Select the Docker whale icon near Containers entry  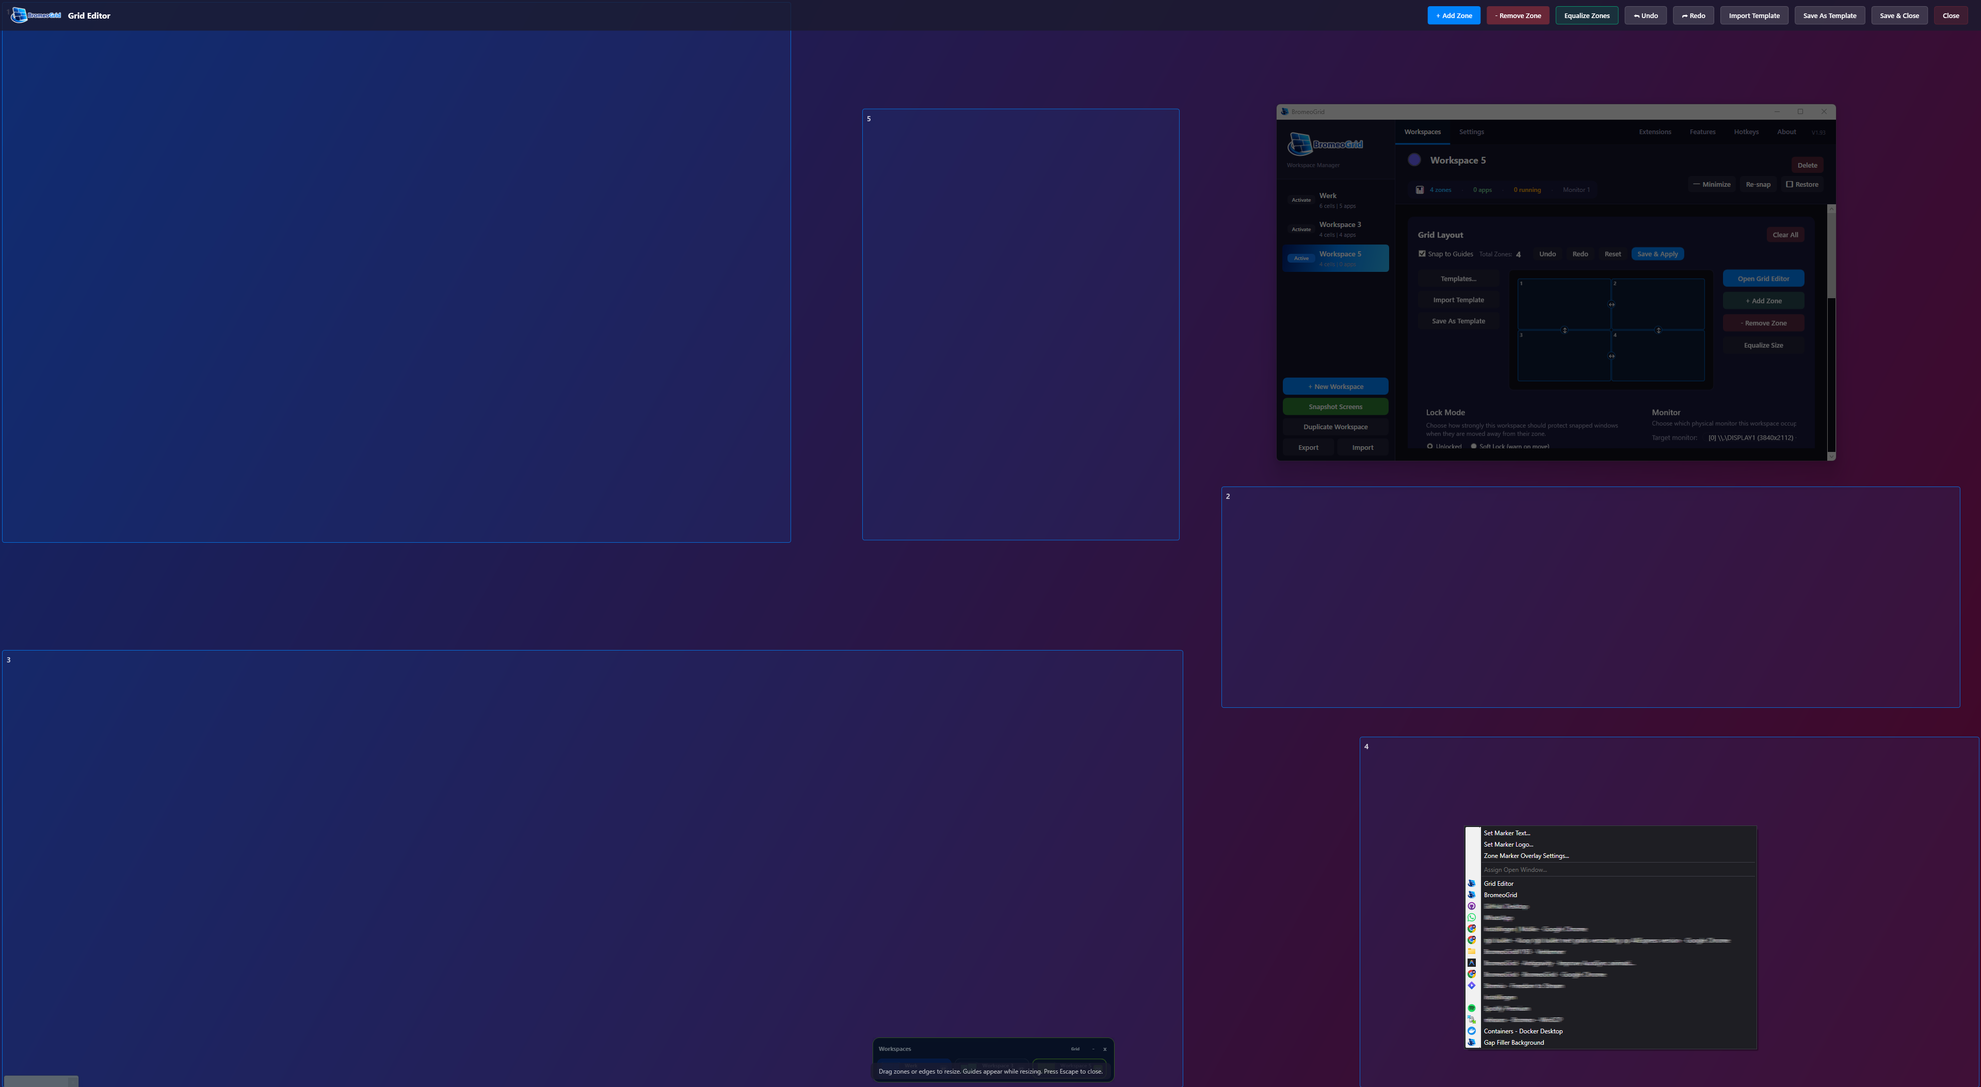coord(1472,1031)
